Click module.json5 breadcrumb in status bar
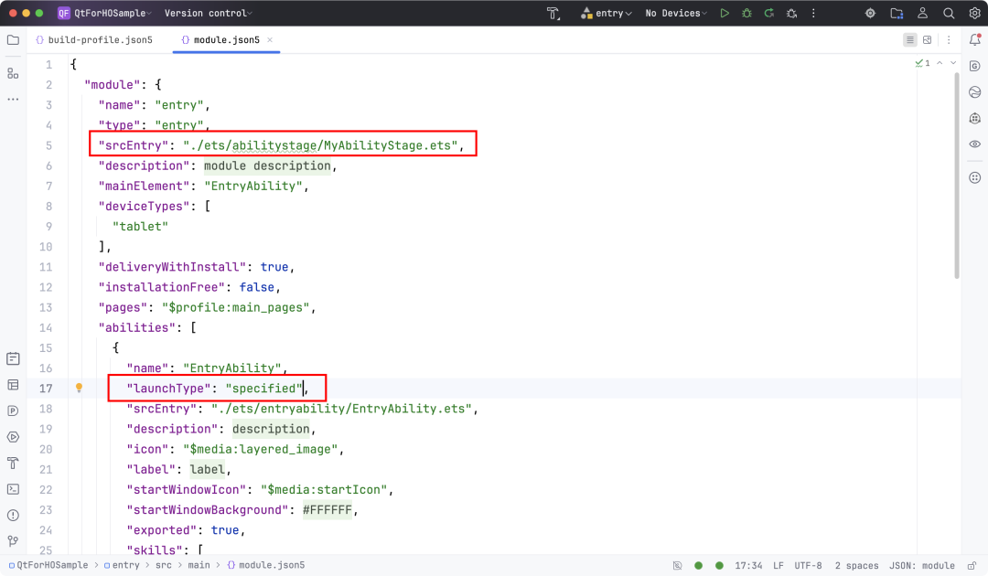The image size is (988, 576). pos(266,565)
